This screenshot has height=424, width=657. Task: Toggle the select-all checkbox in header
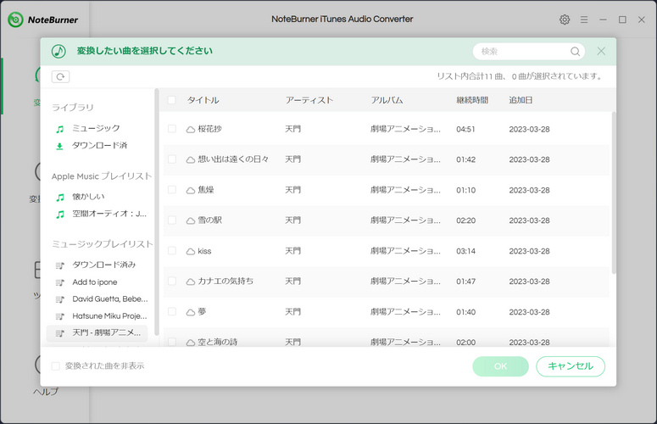(171, 100)
